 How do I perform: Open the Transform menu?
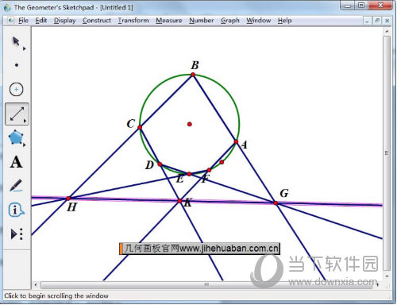(x=133, y=21)
